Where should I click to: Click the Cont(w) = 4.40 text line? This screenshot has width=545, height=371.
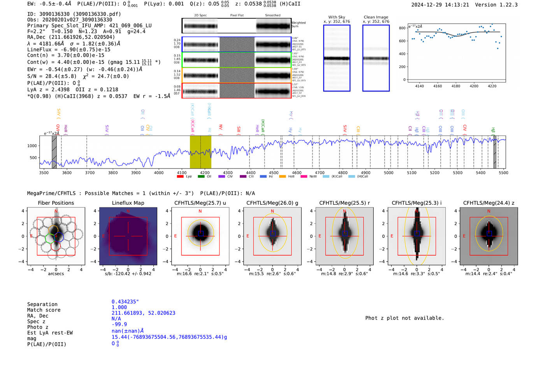94,62
